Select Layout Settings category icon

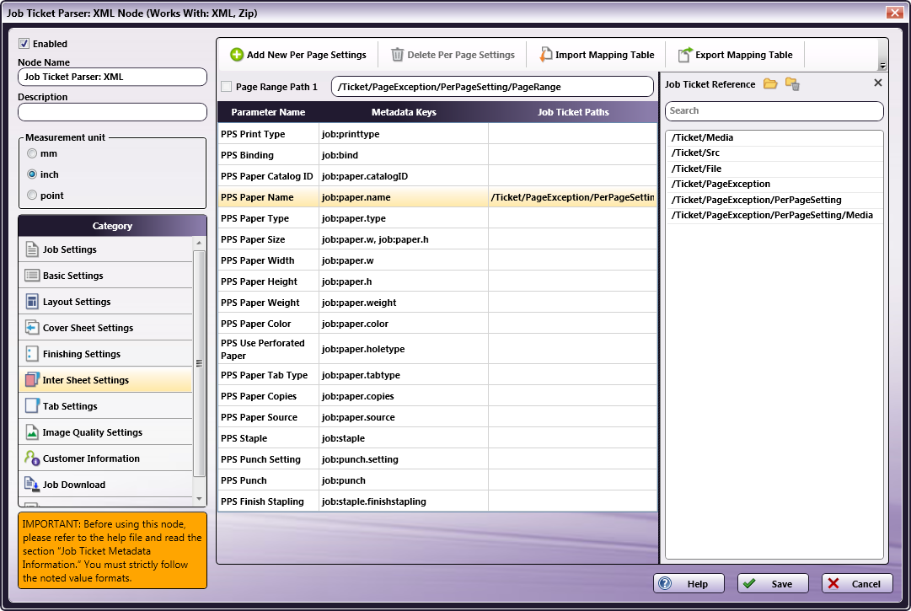click(x=32, y=302)
